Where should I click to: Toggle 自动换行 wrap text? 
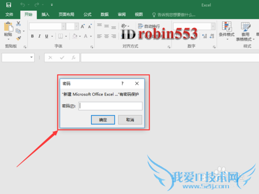point(149,26)
